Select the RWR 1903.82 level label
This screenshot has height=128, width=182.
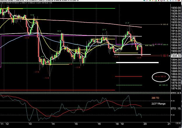coord(150,45)
